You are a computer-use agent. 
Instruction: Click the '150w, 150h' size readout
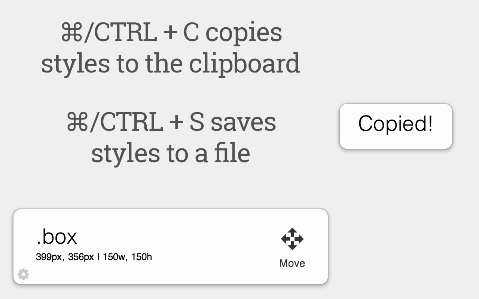coord(127,257)
